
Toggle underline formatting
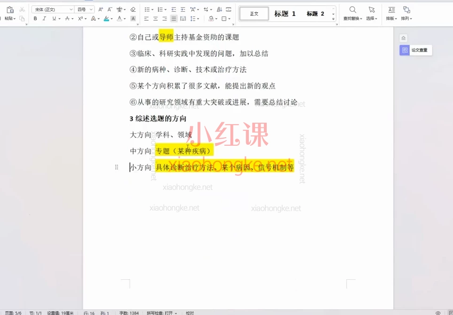pyautogui.click(x=54, y=18)
